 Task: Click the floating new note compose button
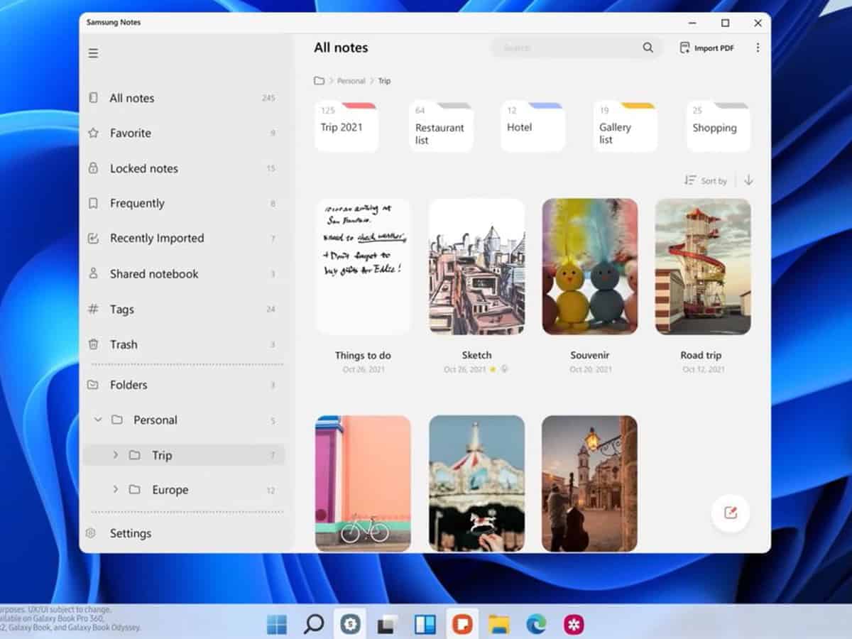tap(730, 513)
